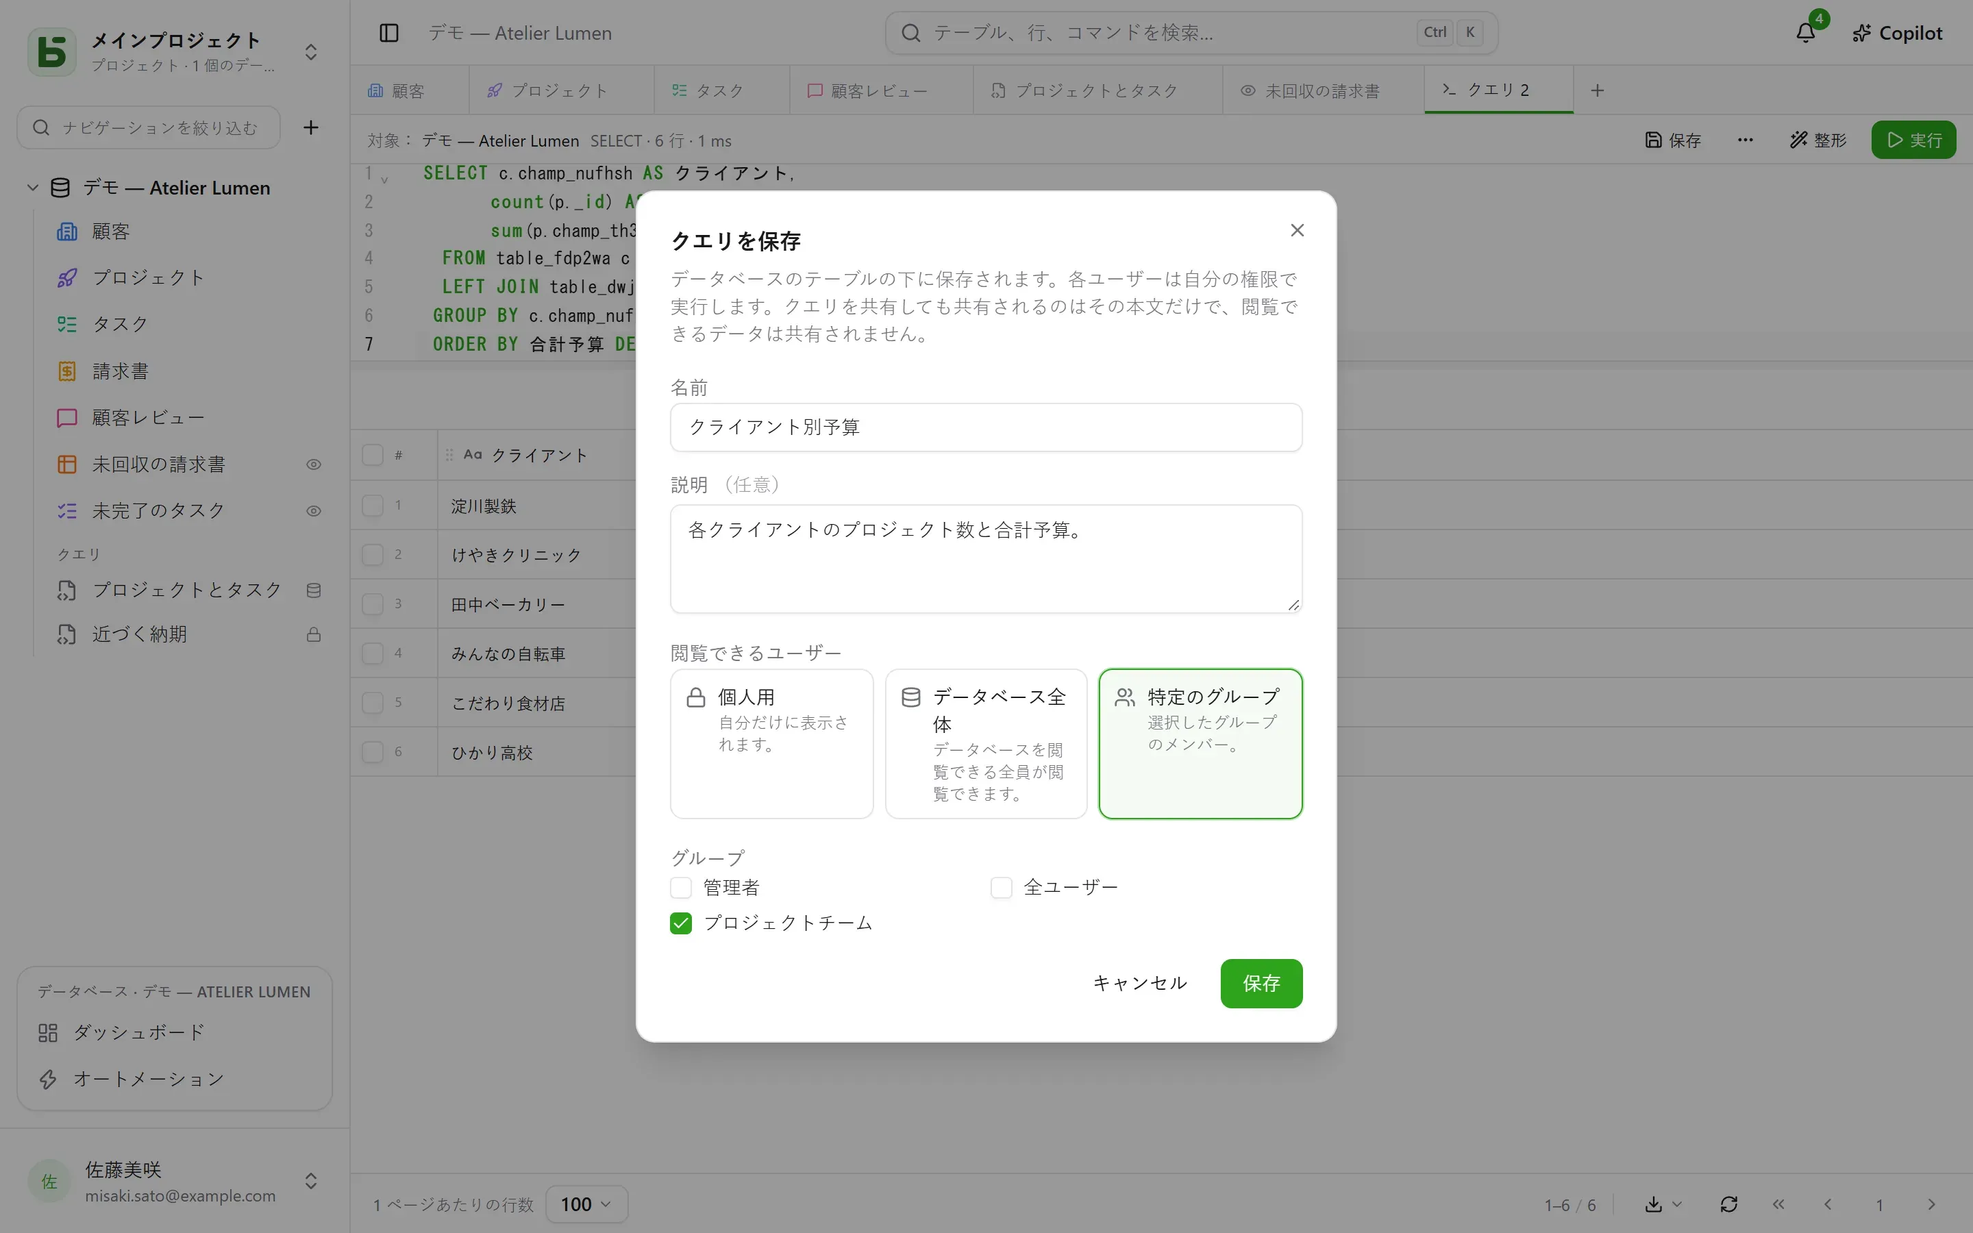Add a new tab with the plus icon

1597,90
